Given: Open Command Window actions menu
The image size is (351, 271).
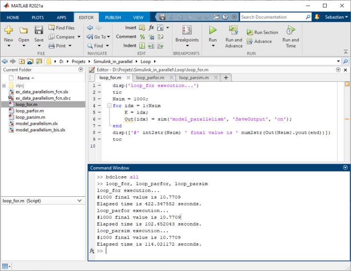Looking at the screenshot, I should (x=345, y=168).
